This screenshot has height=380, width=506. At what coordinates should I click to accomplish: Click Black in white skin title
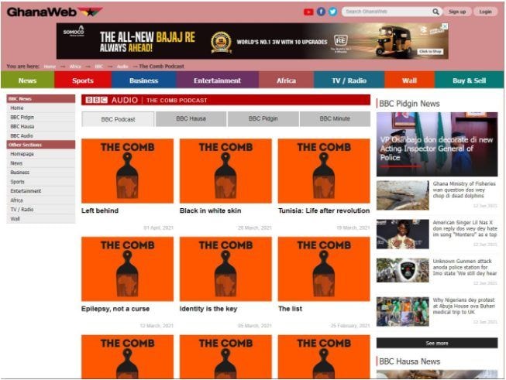coord(211,211)
